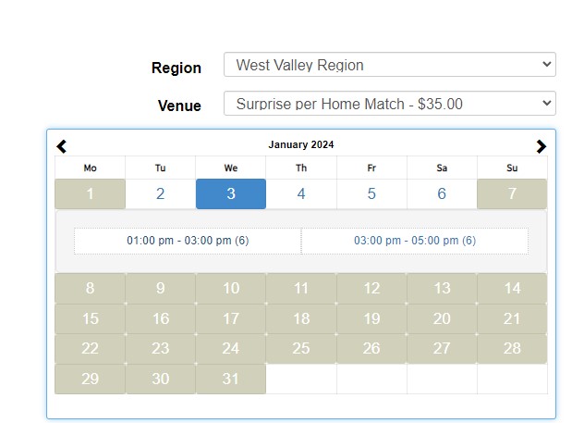Screen dimensions: 572x423
Task: Choose January 4 on the calendar
Action: 301,194
